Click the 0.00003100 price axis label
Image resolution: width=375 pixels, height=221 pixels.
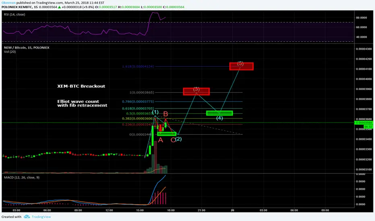364,169
